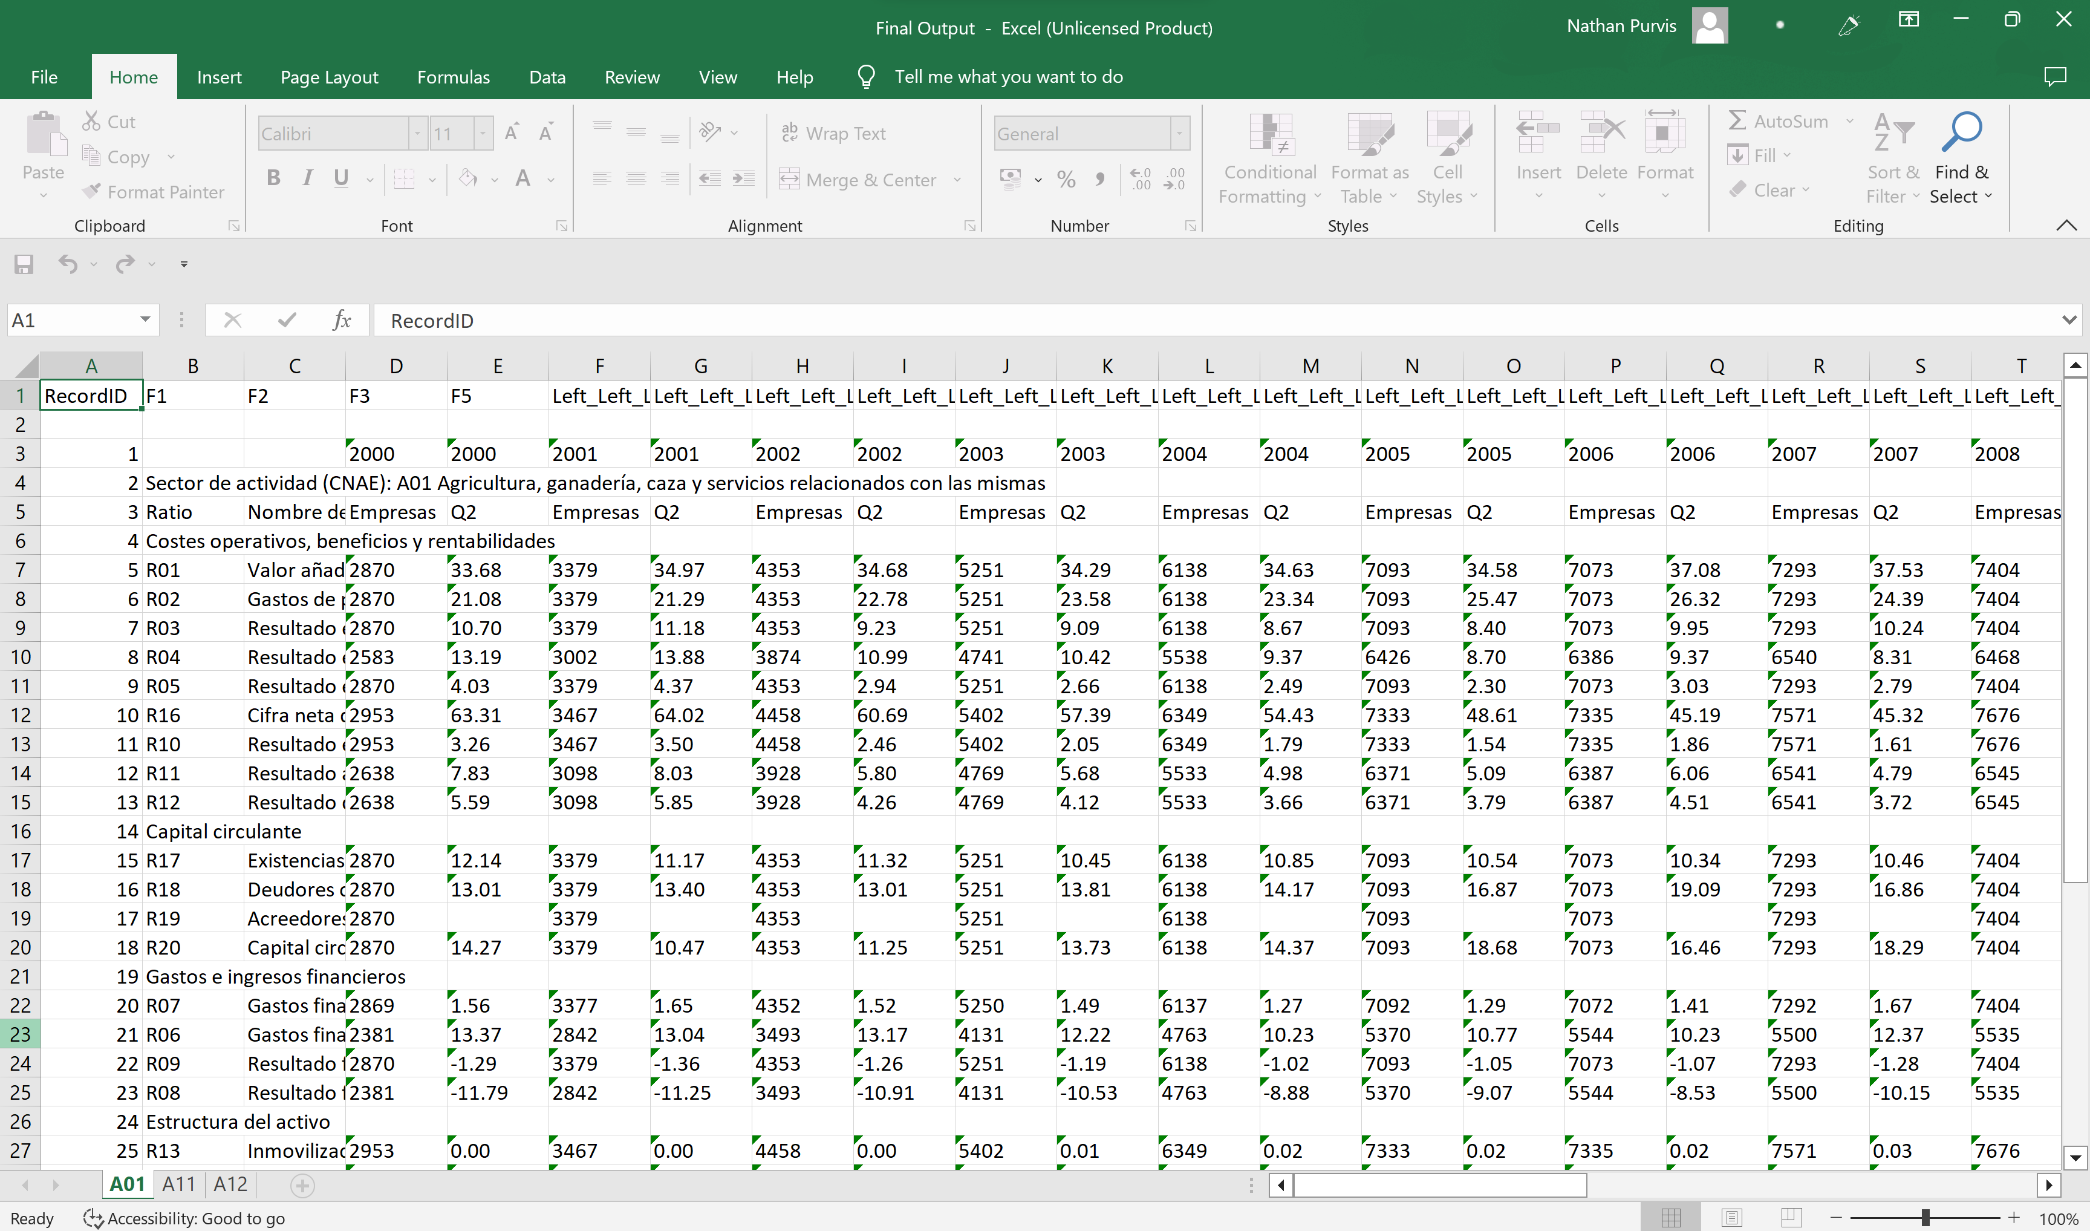Click the zoom slider handle
The width and height of the screenshot is (2090, 1231).
point(1925,1217)
